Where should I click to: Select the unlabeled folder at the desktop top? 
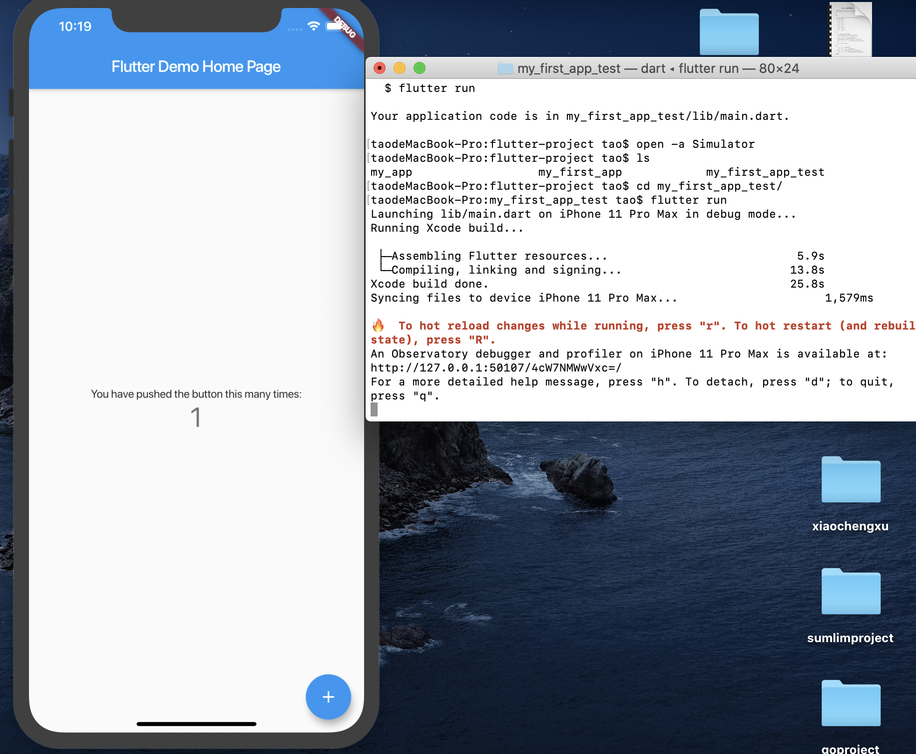click(729, 32)
